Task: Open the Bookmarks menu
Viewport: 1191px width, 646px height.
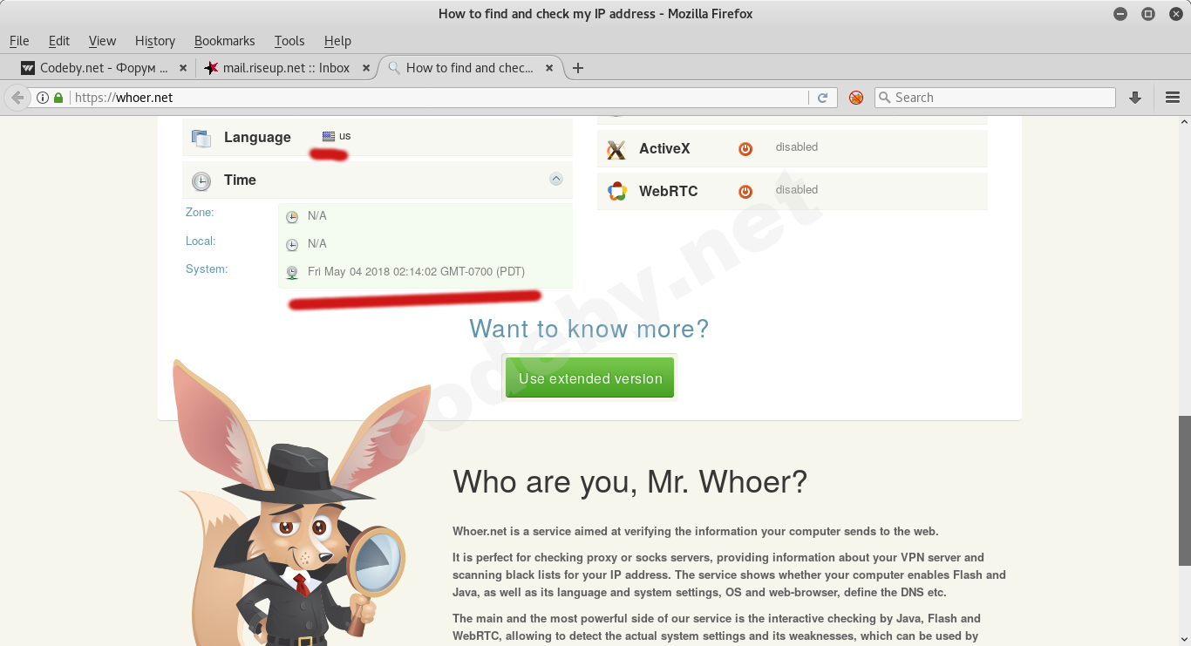Action: click(225, 41)
